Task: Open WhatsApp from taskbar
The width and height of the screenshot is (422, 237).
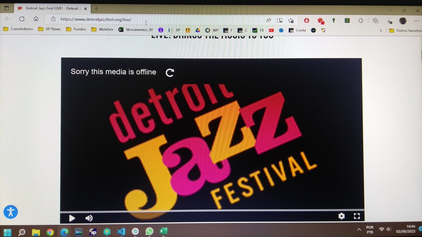Action: point(149,231)
